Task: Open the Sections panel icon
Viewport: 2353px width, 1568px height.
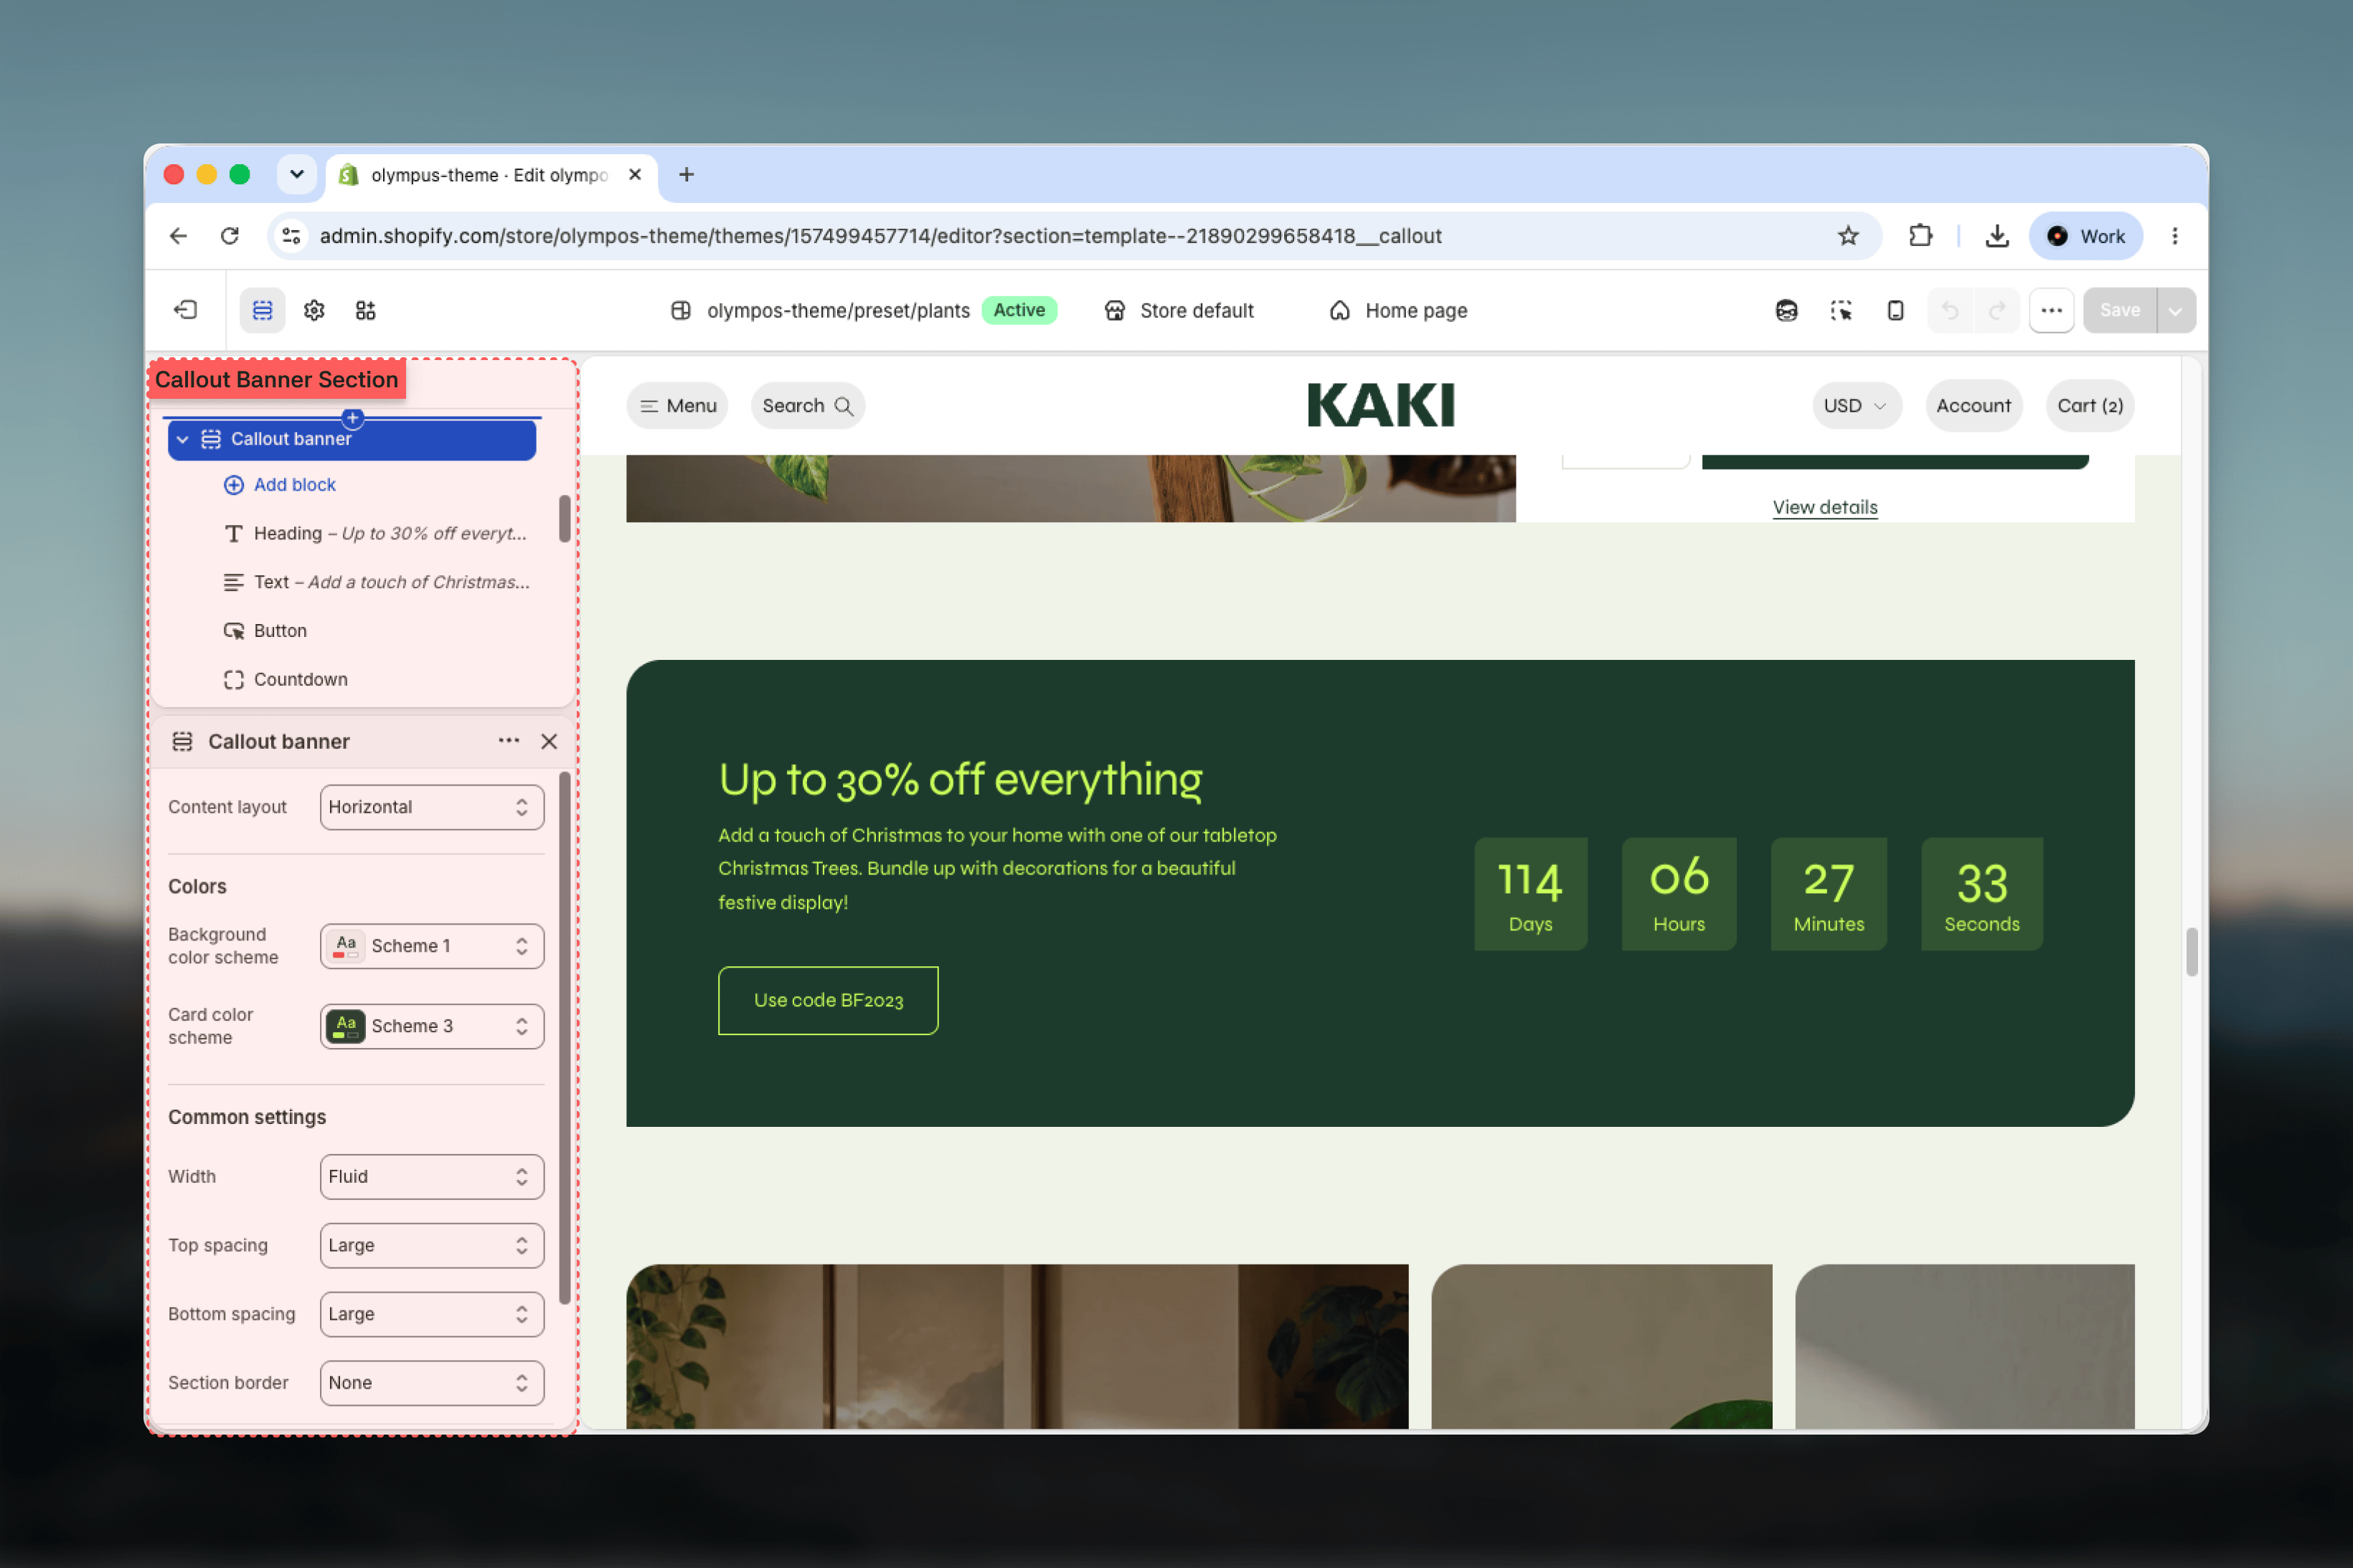Action: (262, 310)
